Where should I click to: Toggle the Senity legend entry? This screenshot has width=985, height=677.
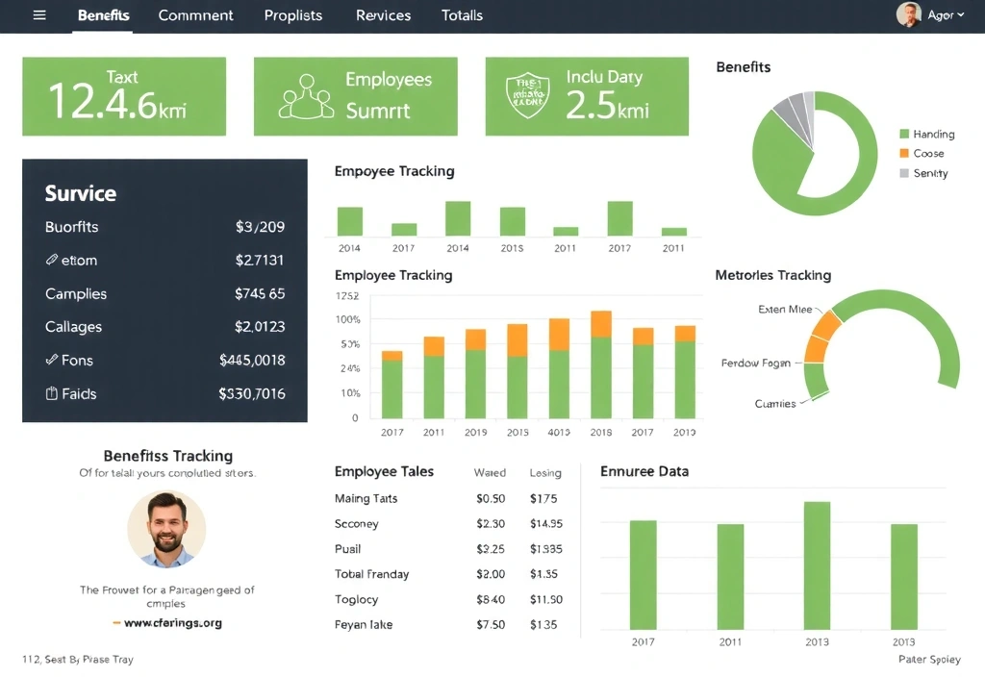(x=926, y=172)
